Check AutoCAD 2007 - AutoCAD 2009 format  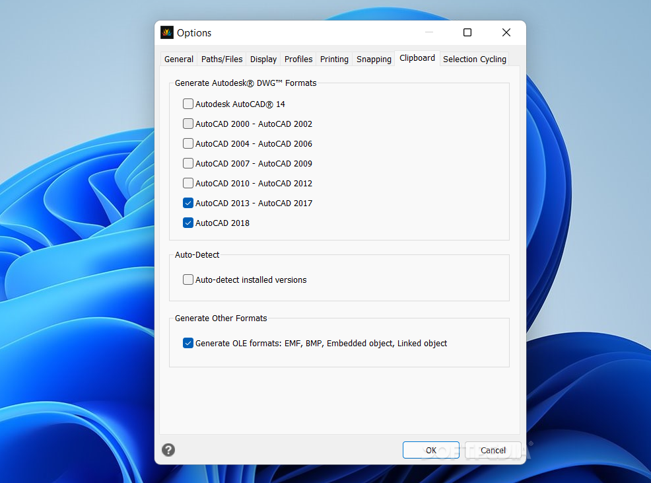click(x=188, y=163)
